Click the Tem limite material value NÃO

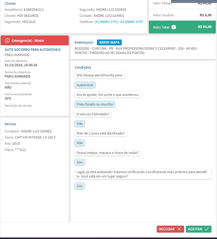pyautogui.click(x=8, y=87)
